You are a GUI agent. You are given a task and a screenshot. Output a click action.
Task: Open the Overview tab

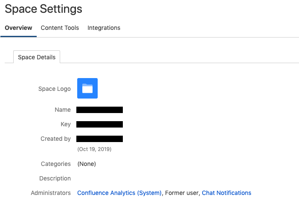tap(18, 28)
